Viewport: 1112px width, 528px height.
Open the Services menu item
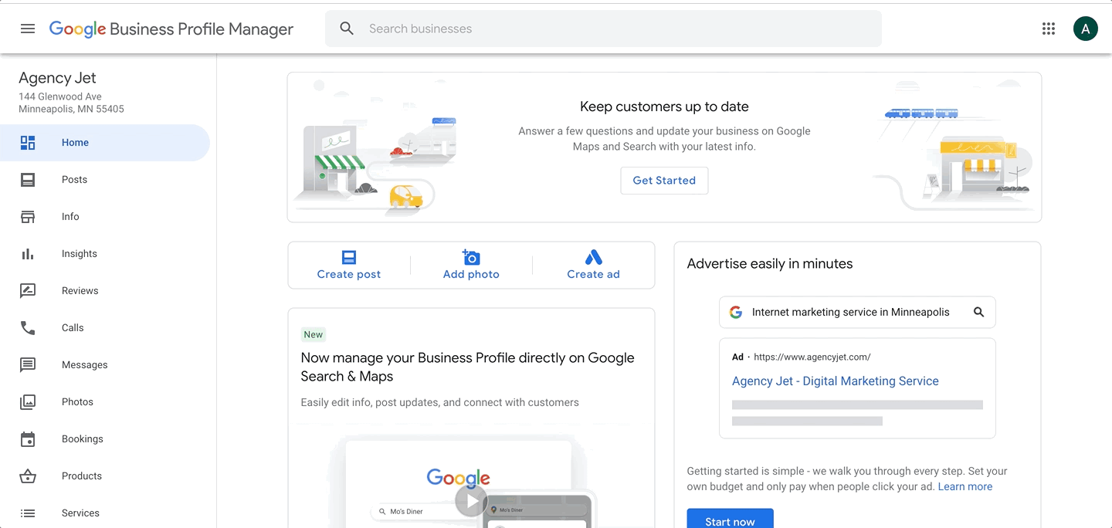[x=105, y=513]
